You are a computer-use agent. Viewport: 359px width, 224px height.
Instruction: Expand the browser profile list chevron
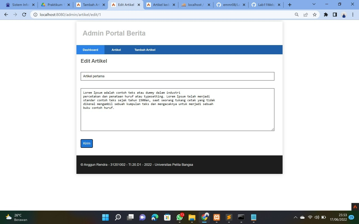(x=314, y=5)
